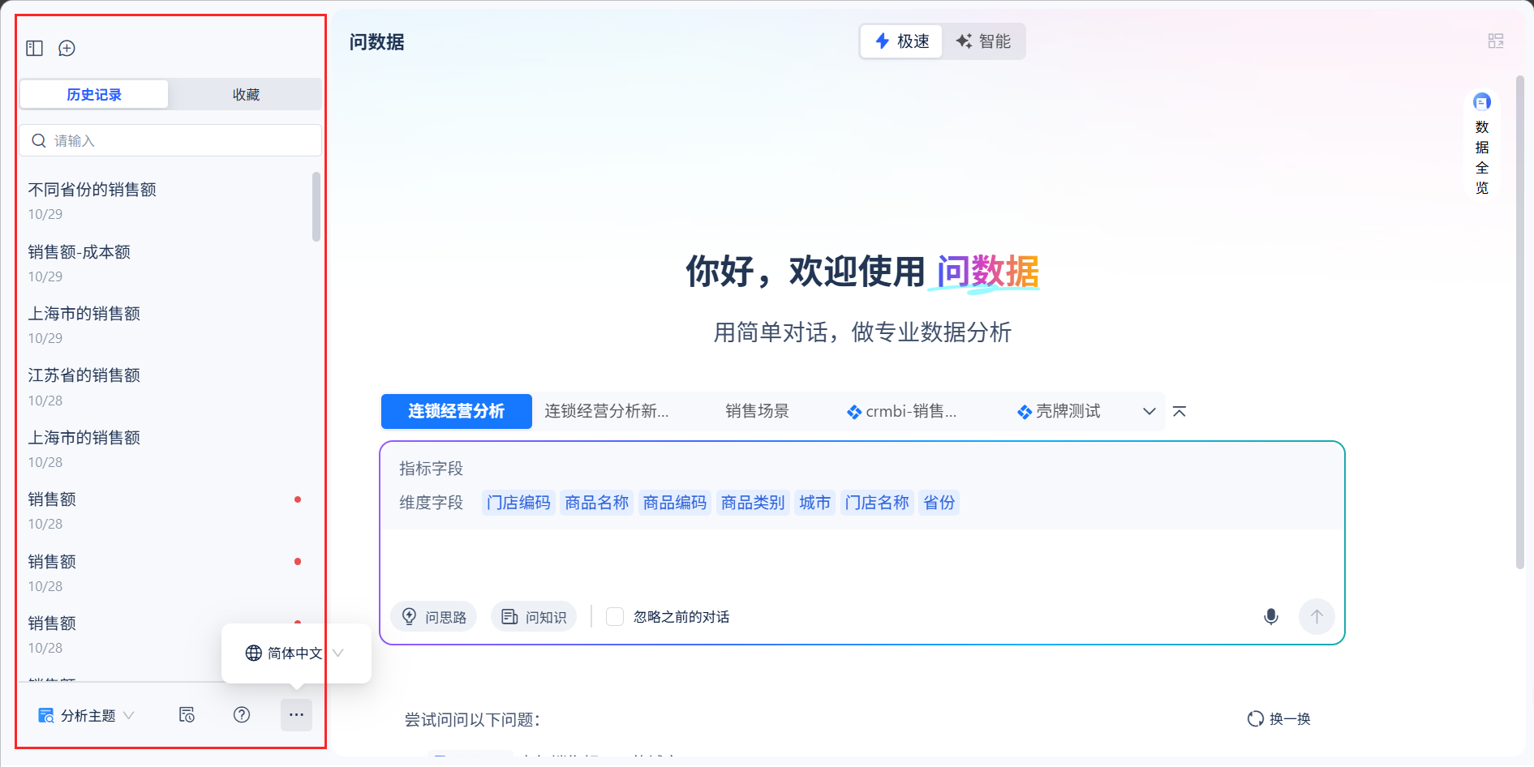
Task: Select the 连锁经营分析 topic tab
Action: tap(457, 412)
